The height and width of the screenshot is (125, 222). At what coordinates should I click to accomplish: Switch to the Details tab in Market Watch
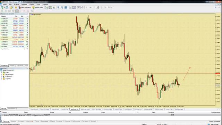pos(12,66)
